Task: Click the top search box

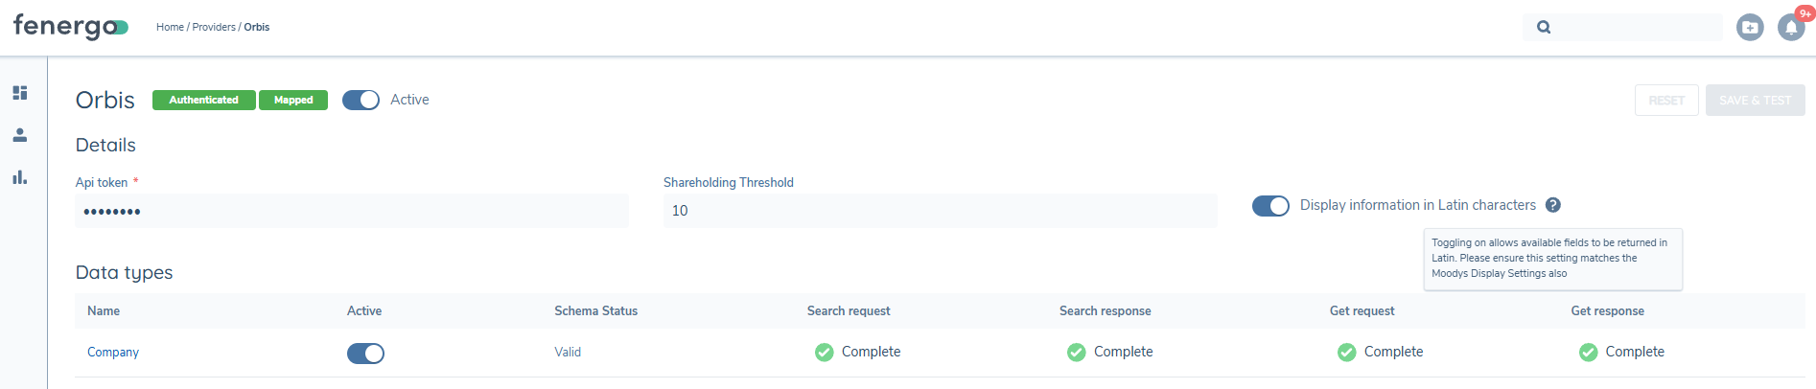Action: (1635, 27)
